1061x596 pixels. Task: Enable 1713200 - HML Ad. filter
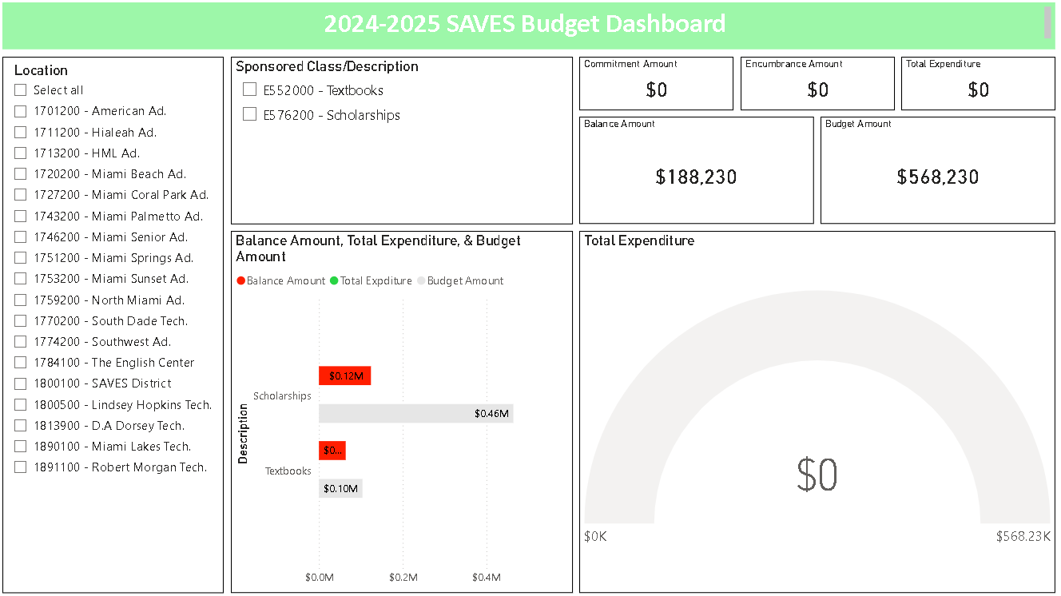[x=21, y=153]
